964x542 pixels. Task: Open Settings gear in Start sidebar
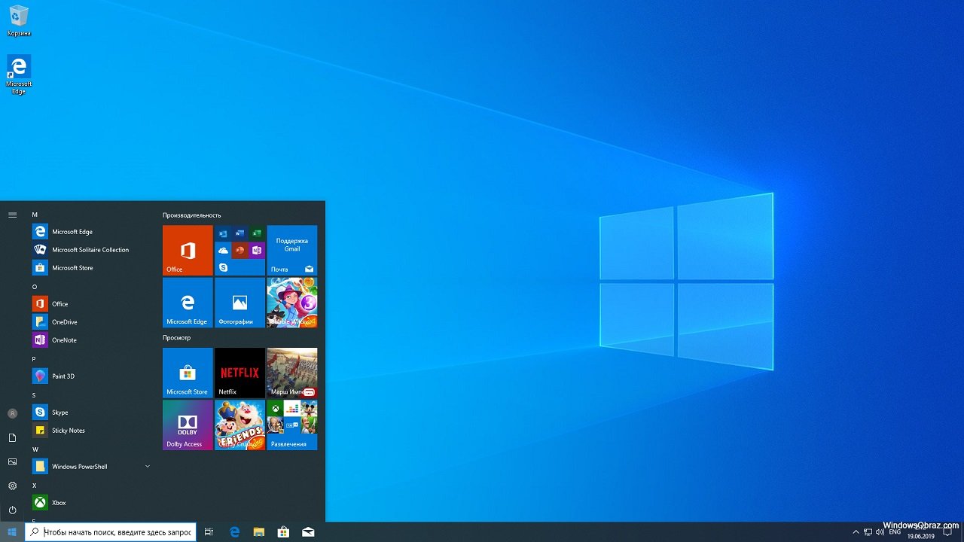12,486
